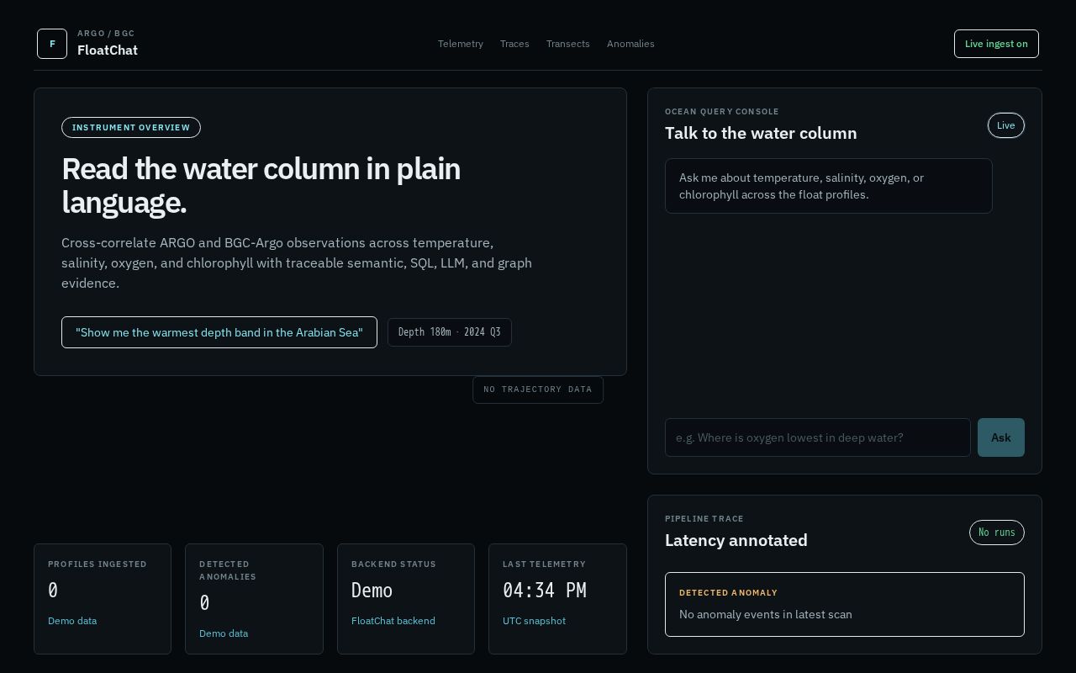The image size is (1076, 673).
Task: Click the warmest depth band sample query
Action: (x=219, y=332)
